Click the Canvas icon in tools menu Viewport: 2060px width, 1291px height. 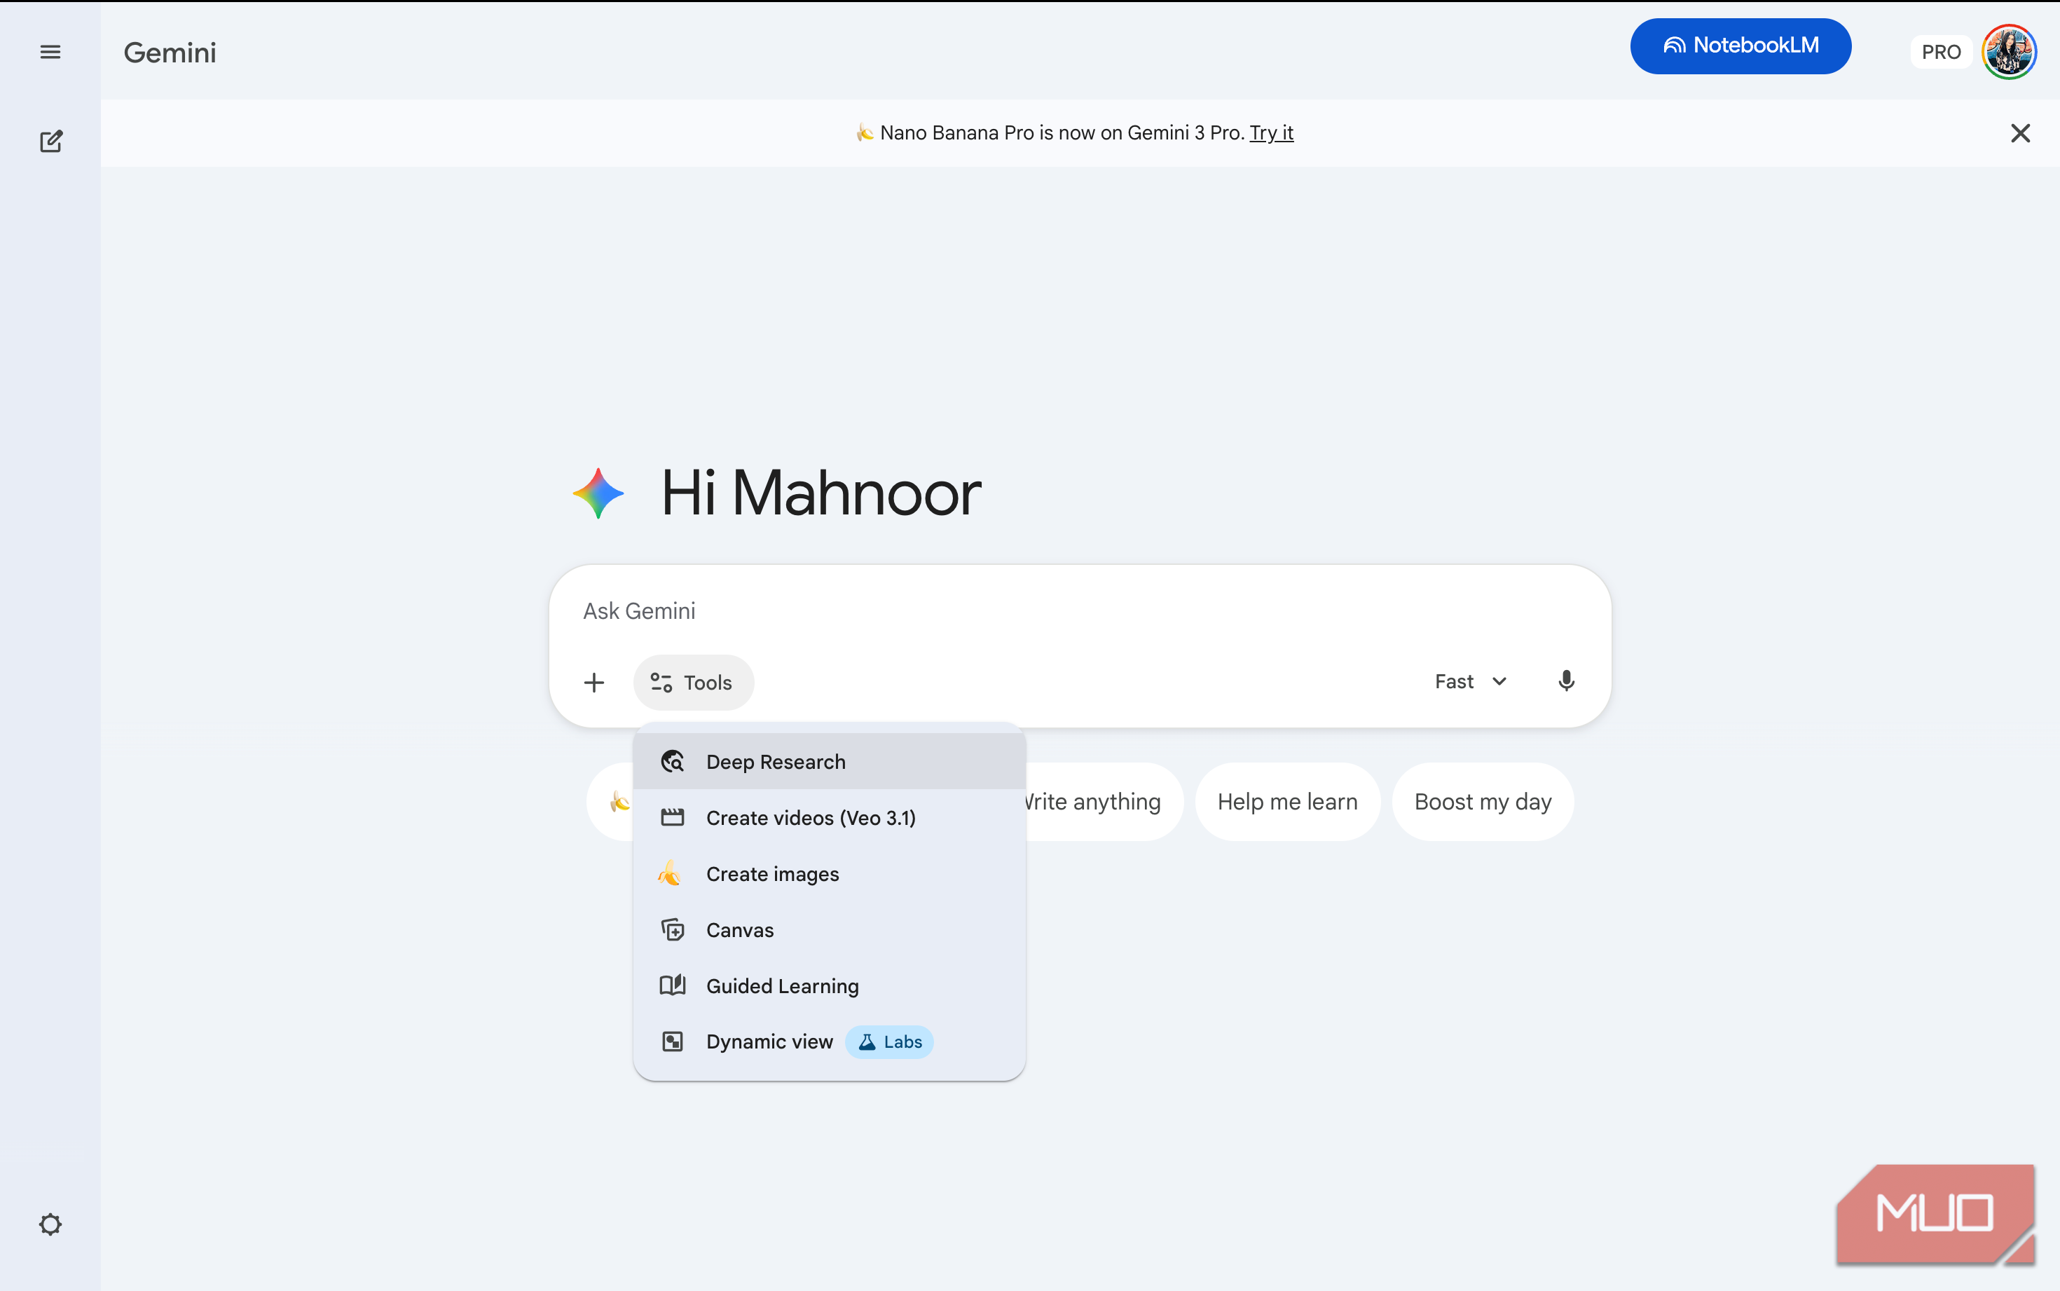(673, 930)
